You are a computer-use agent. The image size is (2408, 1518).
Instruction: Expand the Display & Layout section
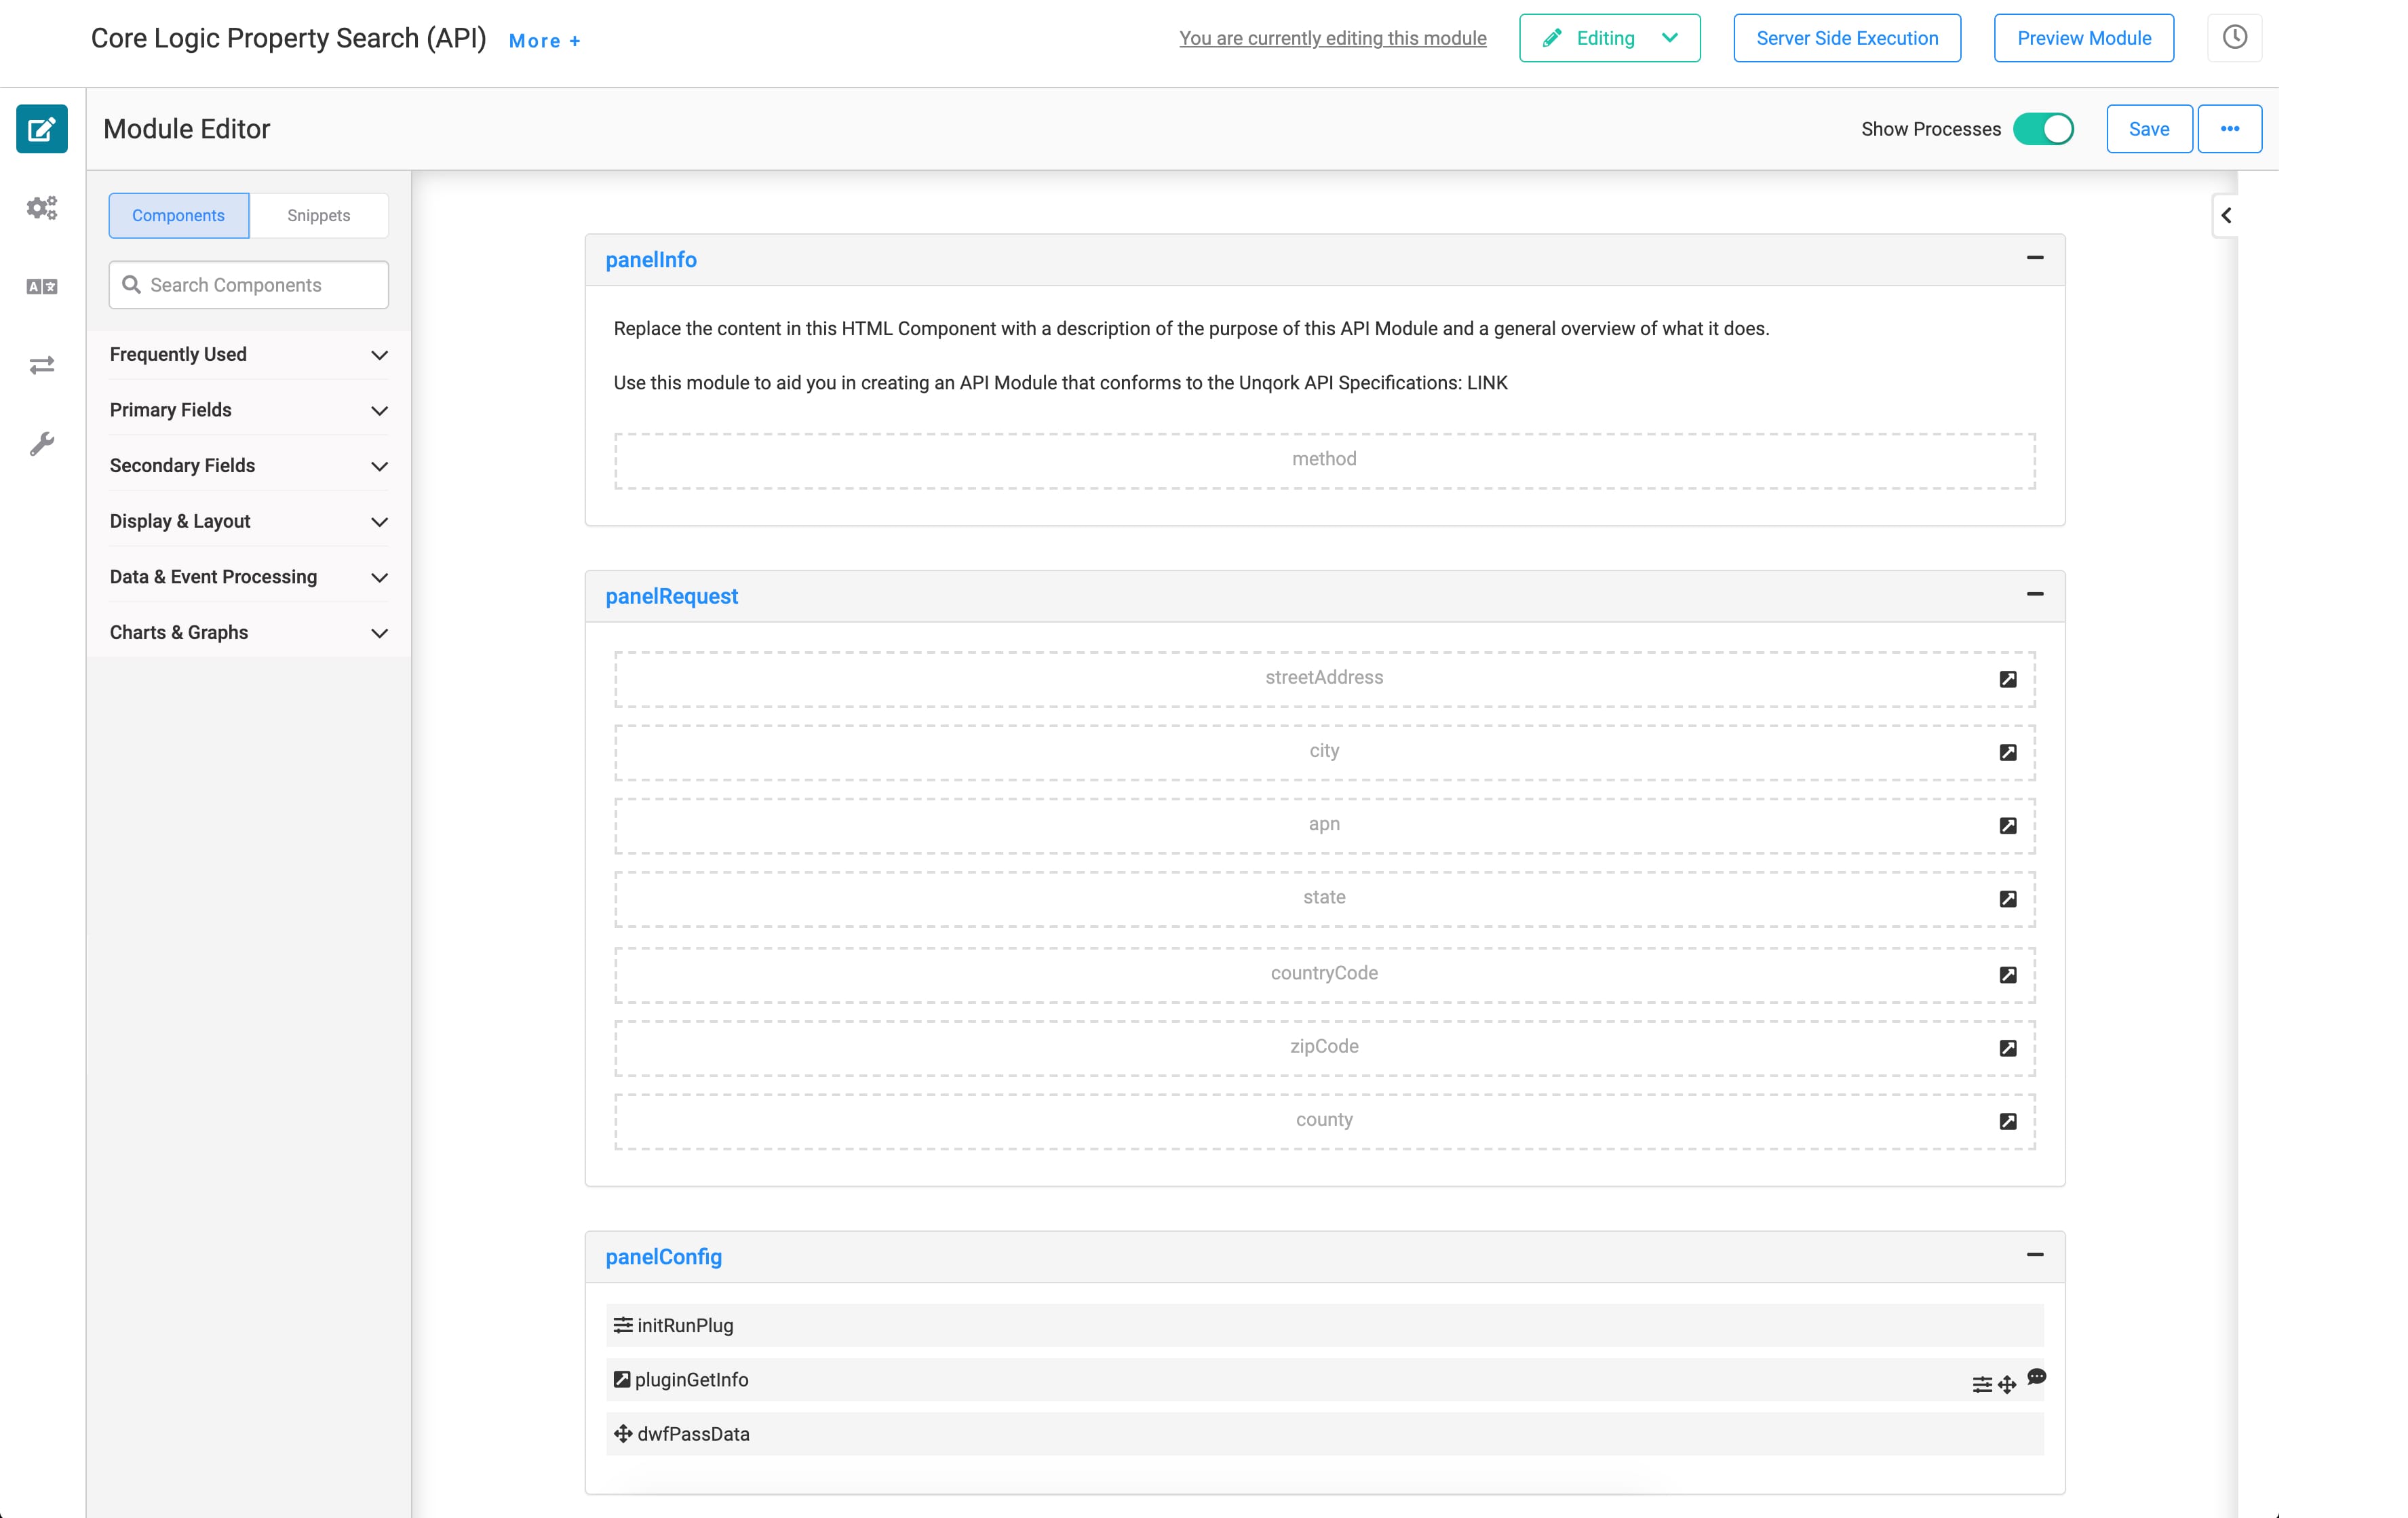click(x=248, y=521)
